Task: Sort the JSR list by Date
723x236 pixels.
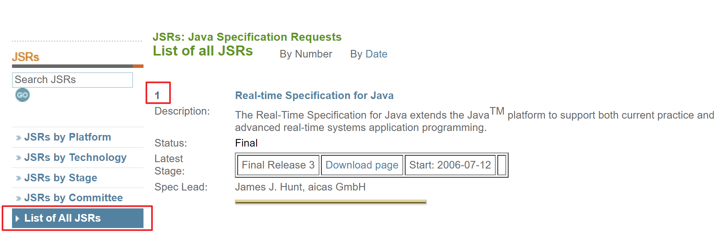Action: (376, 54)
